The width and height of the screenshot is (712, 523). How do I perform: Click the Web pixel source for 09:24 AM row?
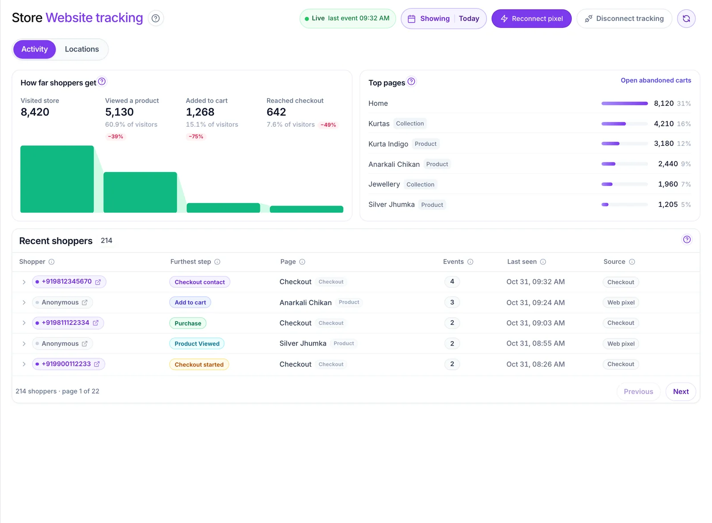[621, 303]
